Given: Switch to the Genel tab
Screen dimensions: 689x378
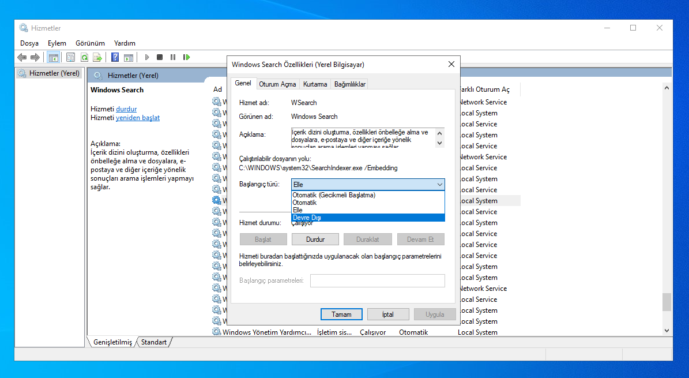Looking at the screenshot, I should (x=243, y=83).
